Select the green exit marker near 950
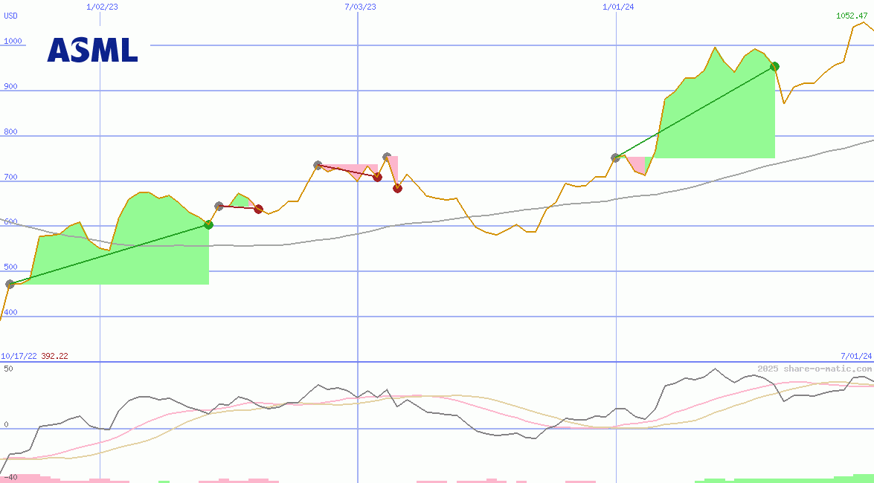Screen dimensions: 874x483 click(x=774, y=67)
